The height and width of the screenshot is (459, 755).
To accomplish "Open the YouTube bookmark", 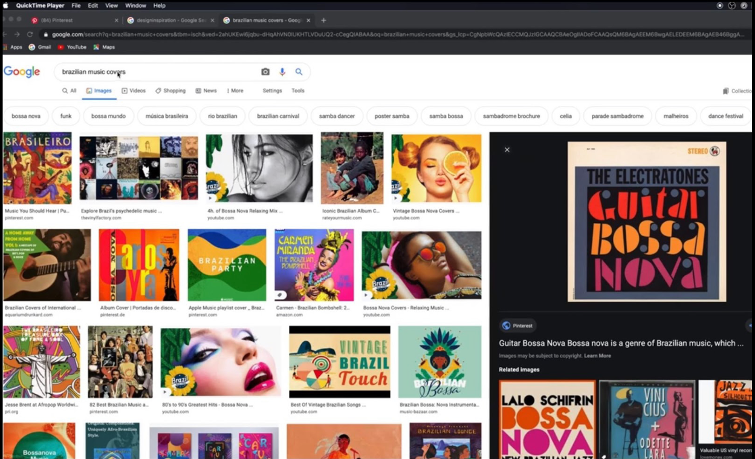I will [x=72, y=47].
